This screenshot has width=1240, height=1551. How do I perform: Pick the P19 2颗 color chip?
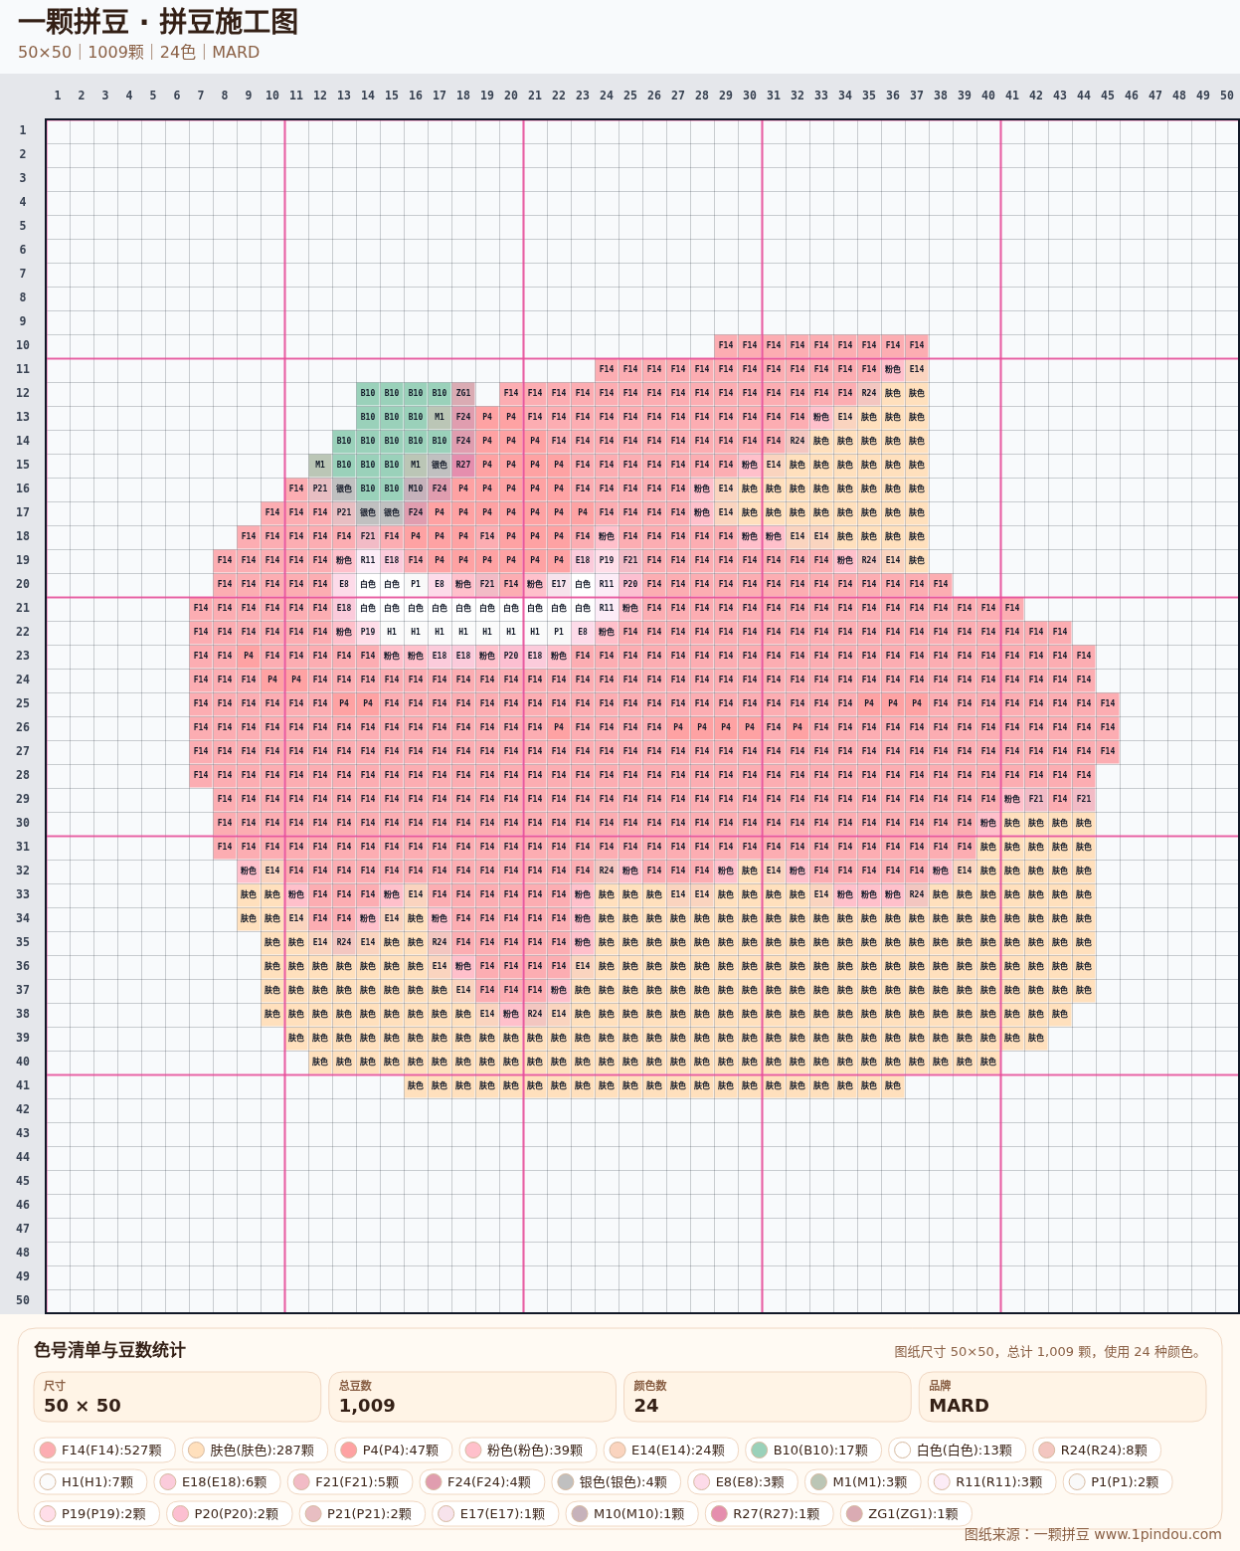(96, 1513)
